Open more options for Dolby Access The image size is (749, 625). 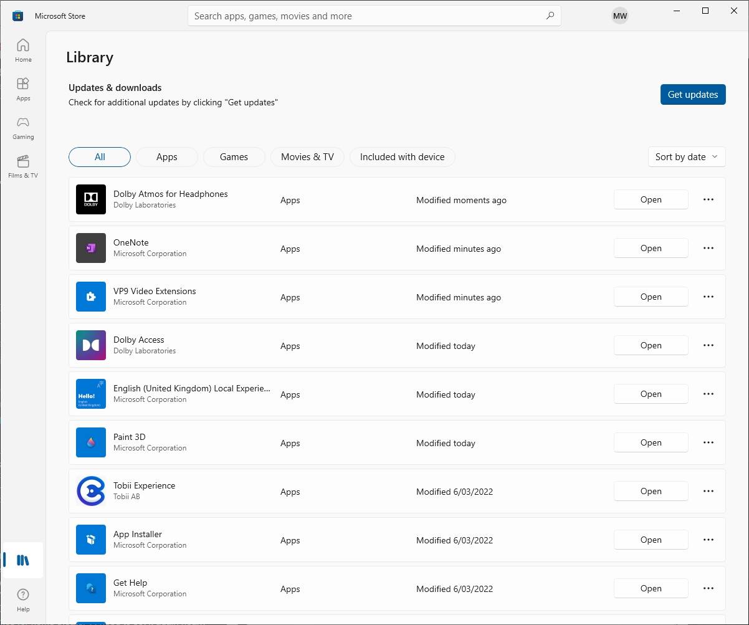[x=708, y=345]
